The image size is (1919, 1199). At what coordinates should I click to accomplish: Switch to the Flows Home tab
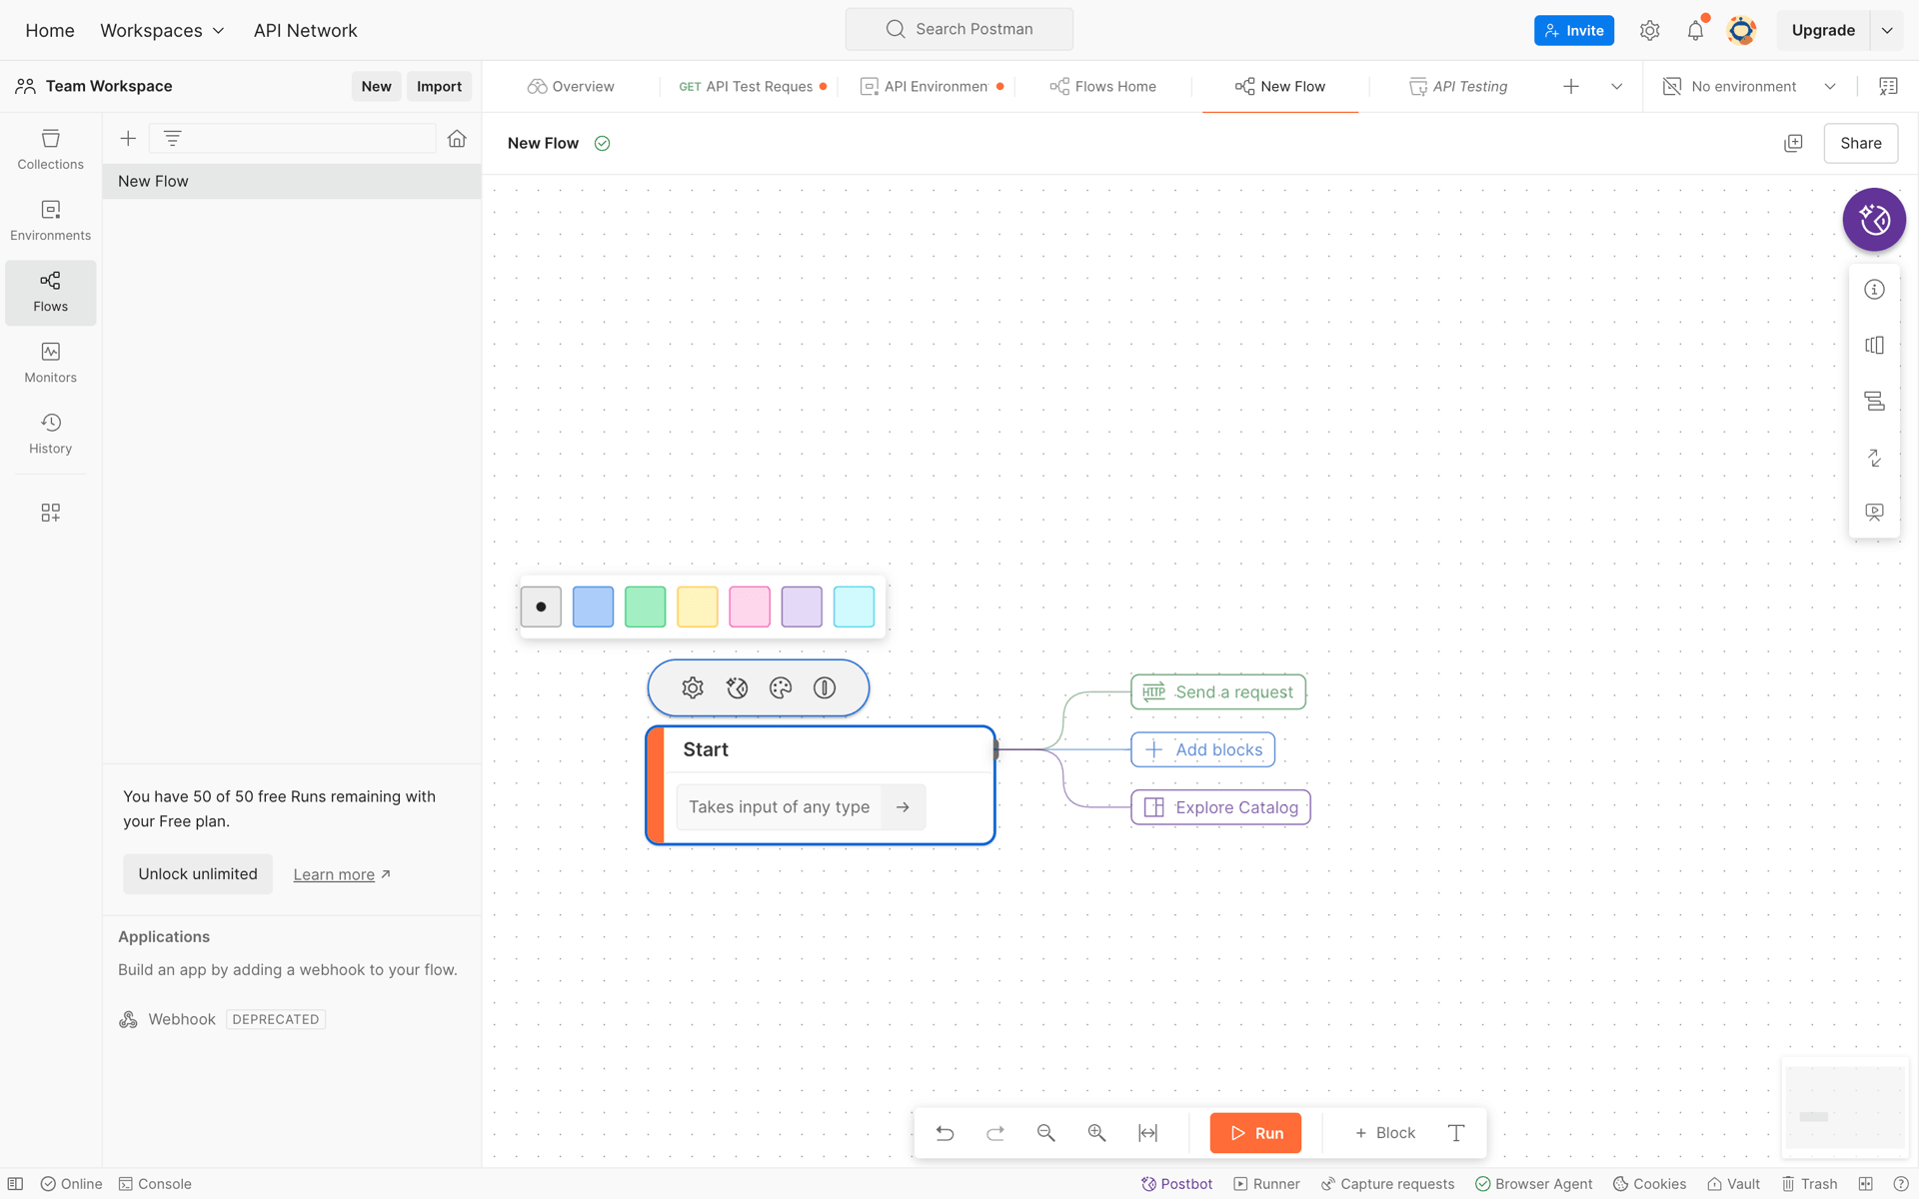click(1102, 87)
